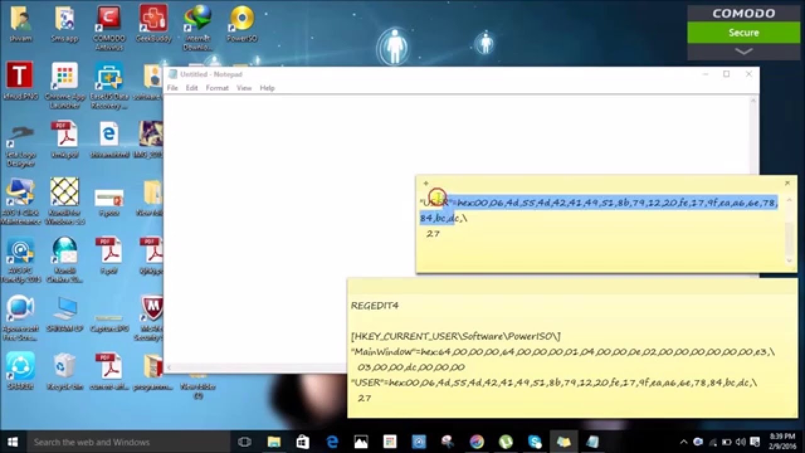The image size is (805, 453).
Task: Open GeekBuddy desktop shortcut
Action: click(x=153, y=24)
